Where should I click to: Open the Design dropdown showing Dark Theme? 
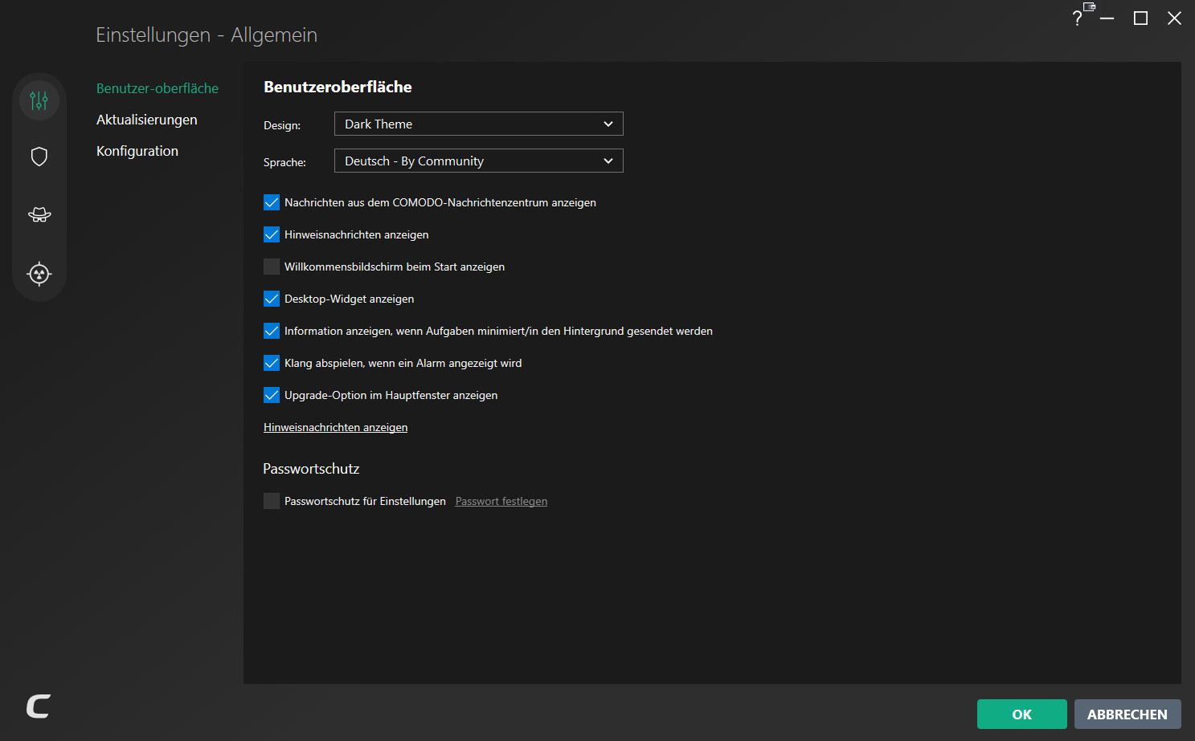tap(479, 124)
